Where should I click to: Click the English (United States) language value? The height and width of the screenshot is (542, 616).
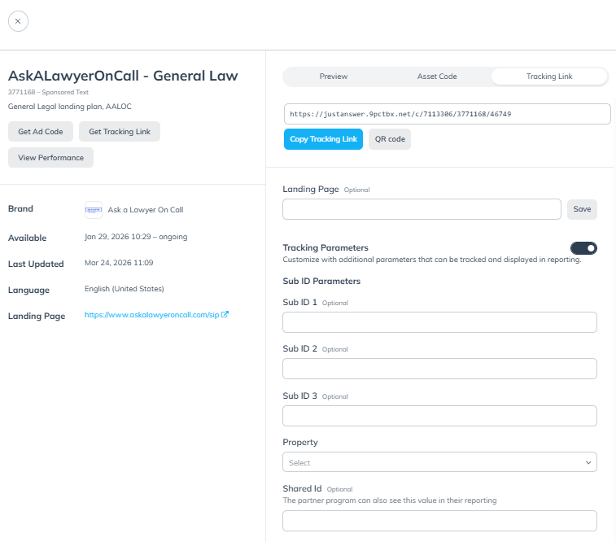point(125,289)
